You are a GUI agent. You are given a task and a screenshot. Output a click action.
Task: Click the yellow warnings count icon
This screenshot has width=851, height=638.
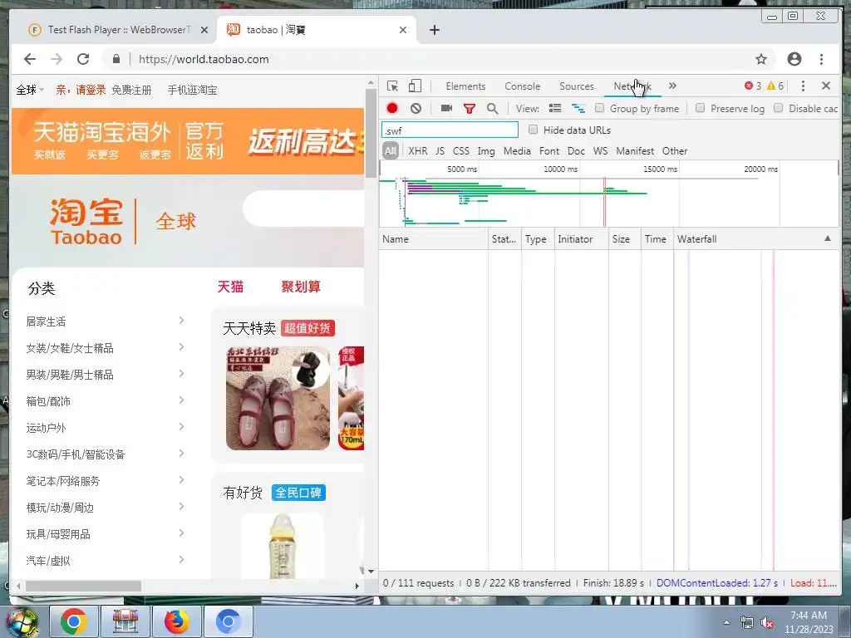[x=770, y=86]
